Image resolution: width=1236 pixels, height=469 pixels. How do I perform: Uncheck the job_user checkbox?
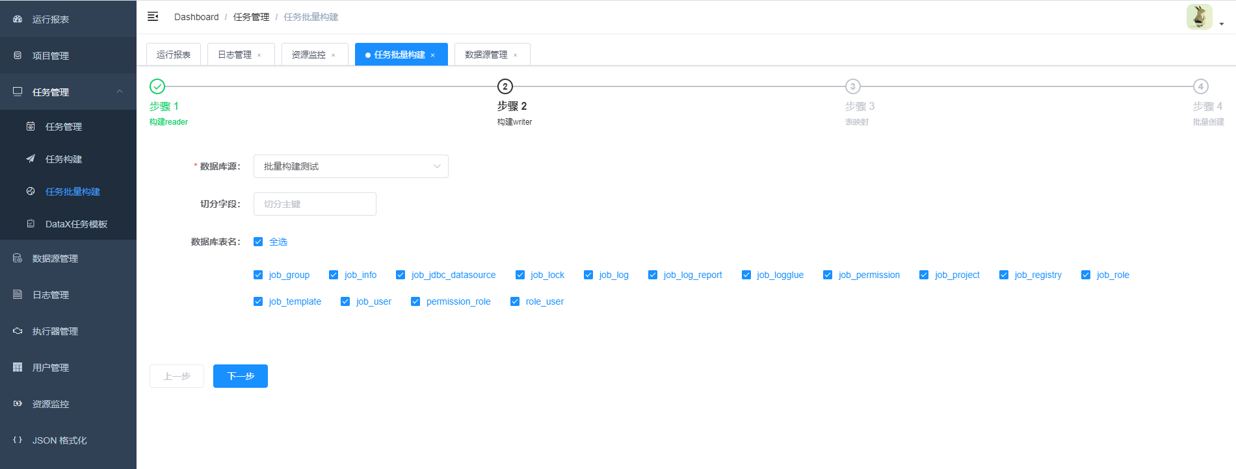345,301
